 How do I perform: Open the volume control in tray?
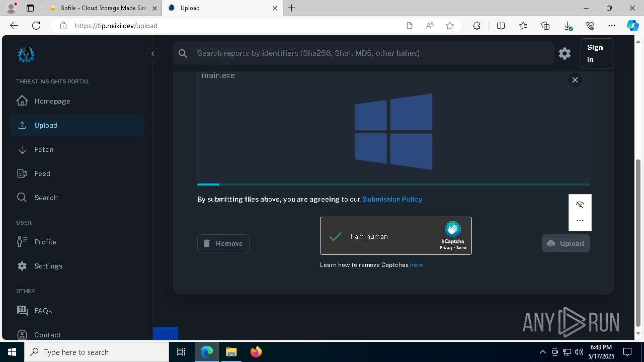579,352
